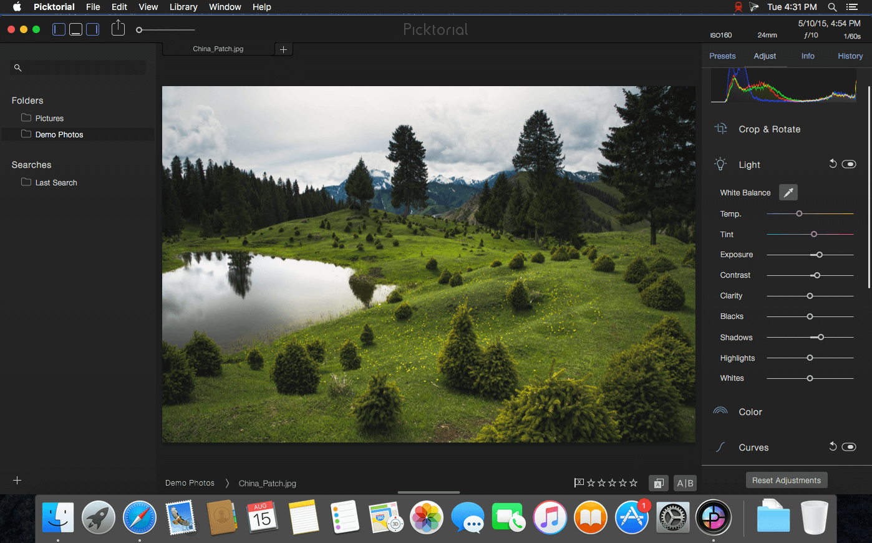The height and width of the screenshot is (543, 872).
Task: Click the Light bulb icon
Action: point(720,164)
